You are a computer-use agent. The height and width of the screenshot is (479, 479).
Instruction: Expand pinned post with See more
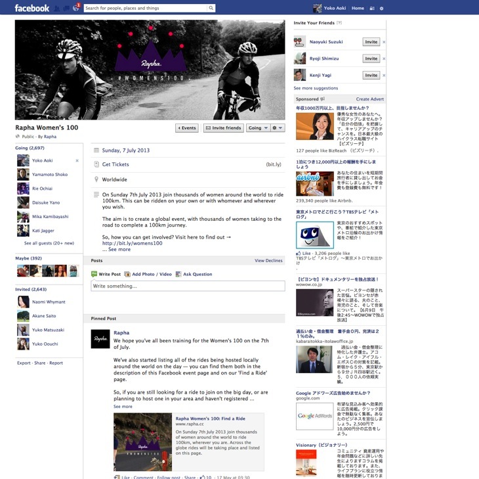click(123, 407)
